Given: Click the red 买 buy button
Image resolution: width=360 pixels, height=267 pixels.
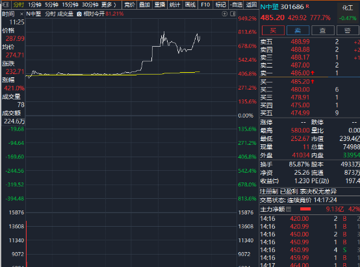Looking at the screenshot, I should [273, 31].
